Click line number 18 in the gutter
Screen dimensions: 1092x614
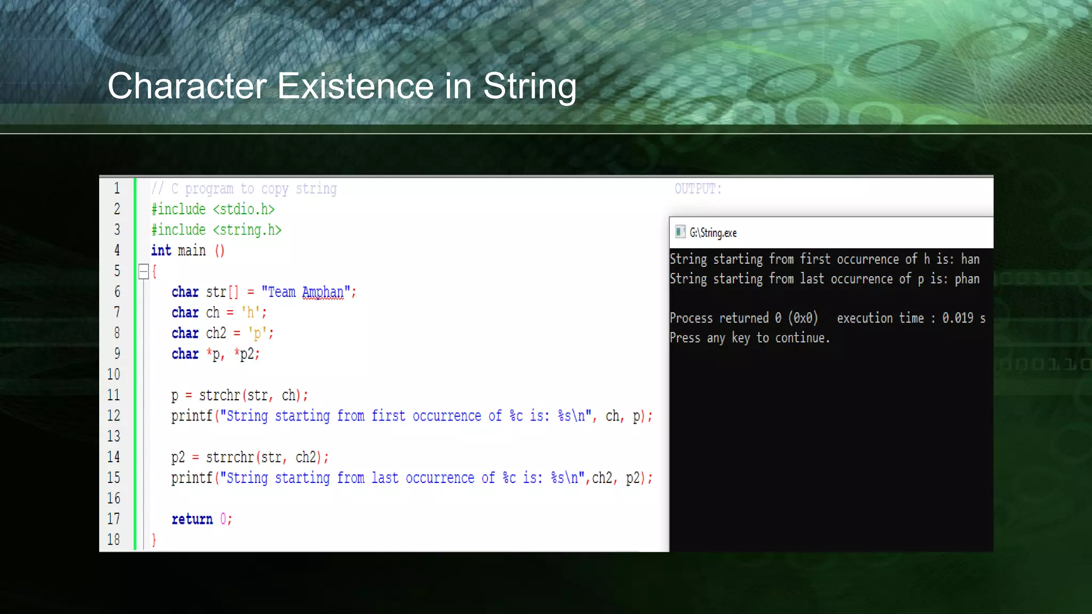(114, 539)
